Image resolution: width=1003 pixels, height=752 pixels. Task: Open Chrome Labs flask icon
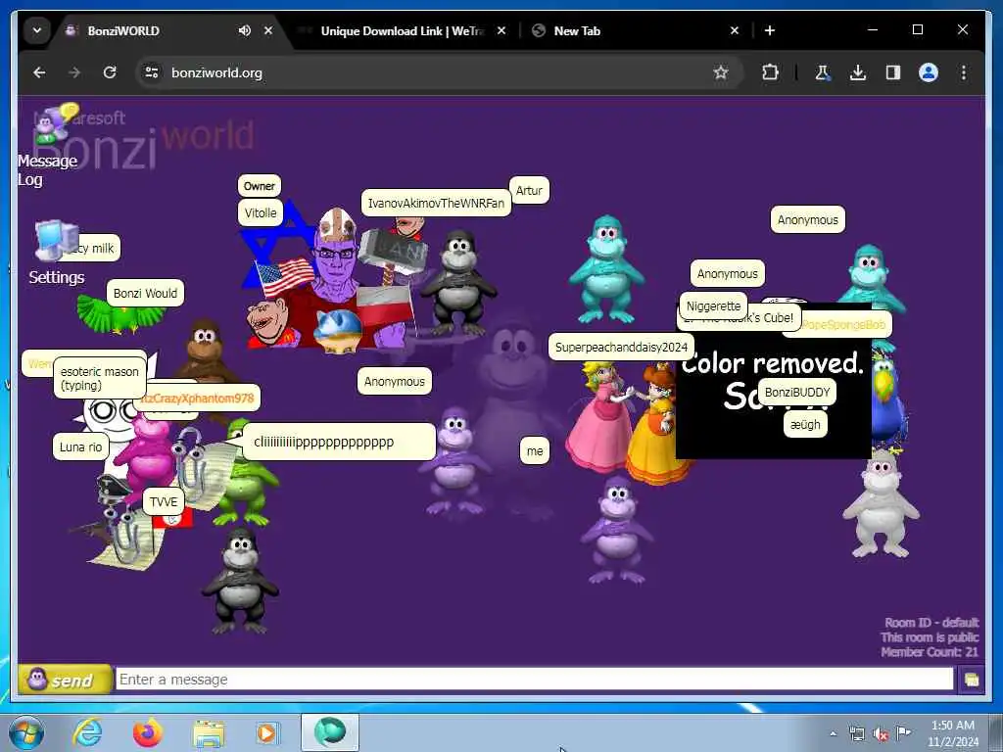[x=823, y=72]
